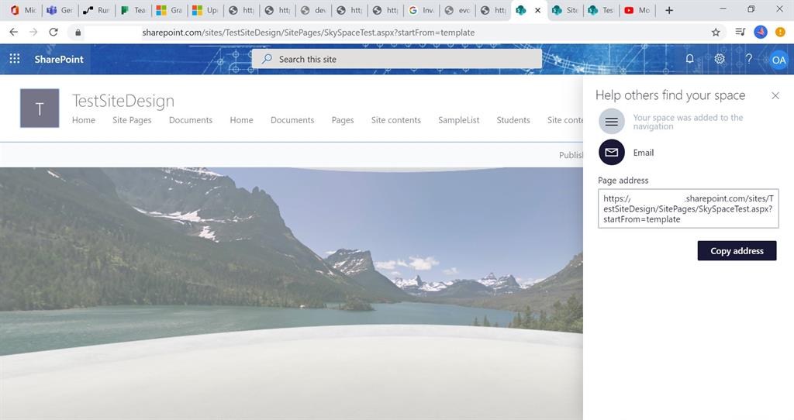The width and height of the screenshot is (794, 420).
Task: Open the notifications bell
Action: point(689,59)
